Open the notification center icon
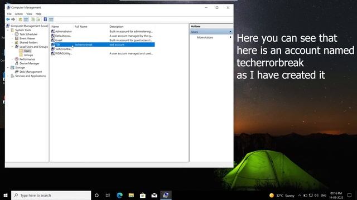Viewport: 357px width, 200px height. coord(350,195)
